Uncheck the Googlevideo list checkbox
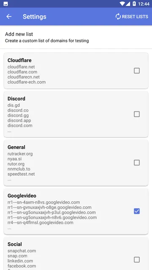Screen dimensions: 152x270 coord(137,211)
